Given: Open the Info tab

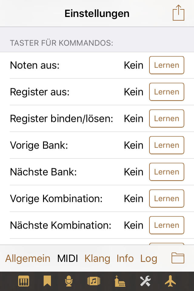Looking at the screenshot, I should click(125, 259).
